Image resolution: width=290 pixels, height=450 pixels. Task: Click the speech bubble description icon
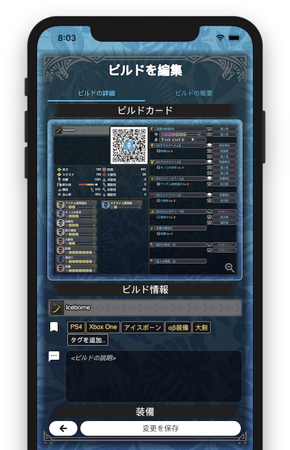54,356
